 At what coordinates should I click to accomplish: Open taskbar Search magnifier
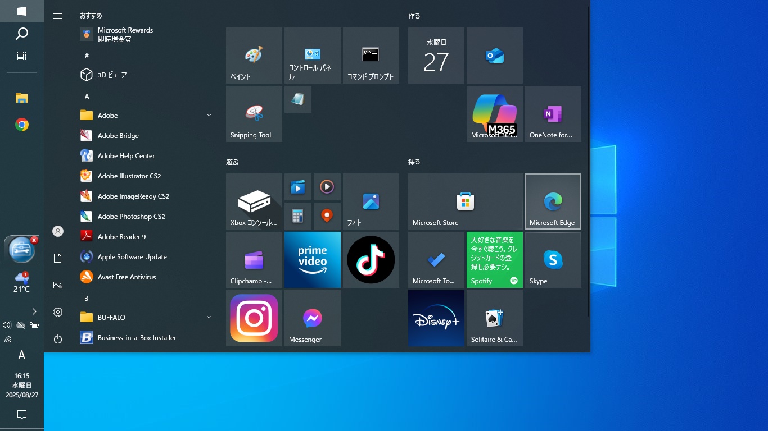[22, 34]
